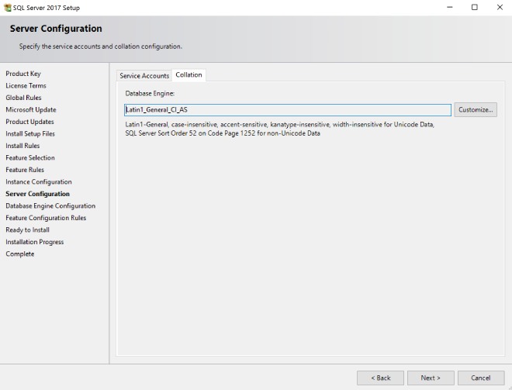Click the SQL Server Setup title bar icon
The image size is (512, 390).
(x=7, y=8)
